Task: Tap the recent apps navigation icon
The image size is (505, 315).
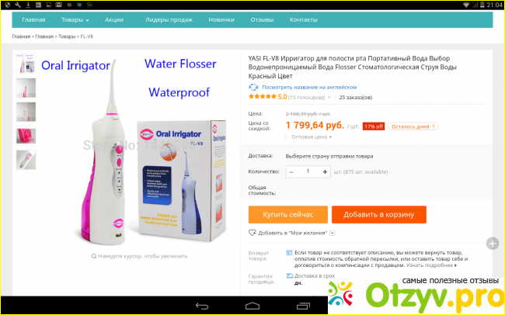Action: [303, 306]
